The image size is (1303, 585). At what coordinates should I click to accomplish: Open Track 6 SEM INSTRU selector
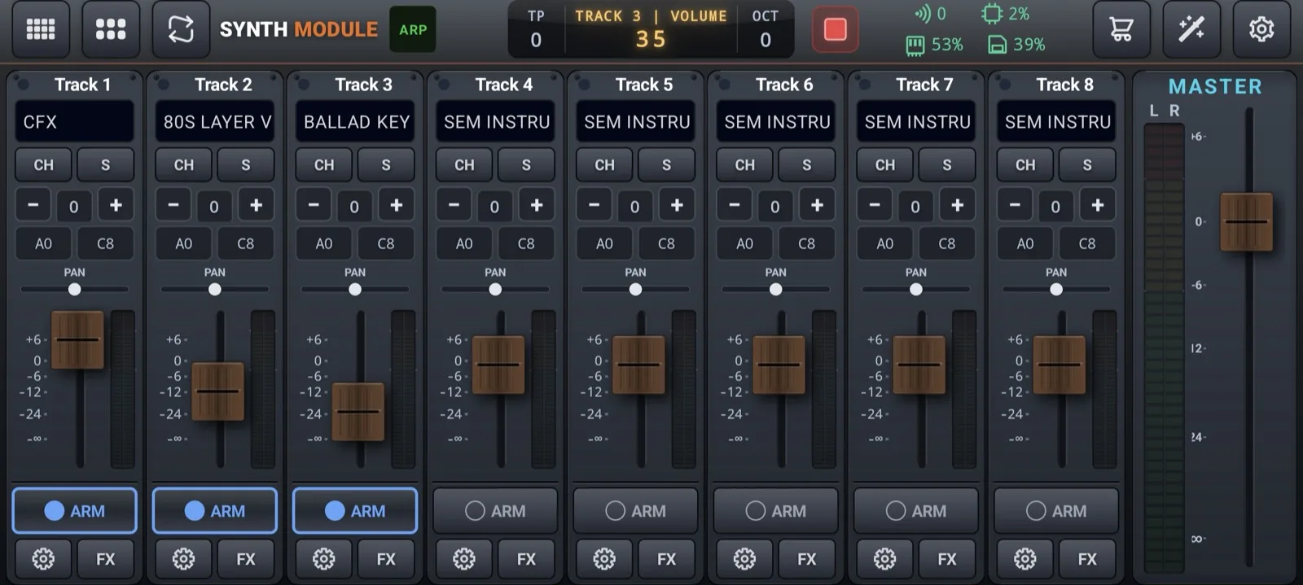pos(775,122)
